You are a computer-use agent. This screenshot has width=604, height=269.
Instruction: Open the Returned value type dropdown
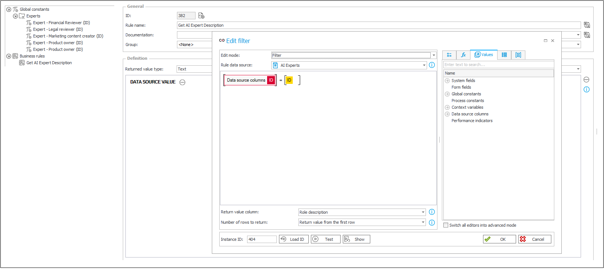578,69
